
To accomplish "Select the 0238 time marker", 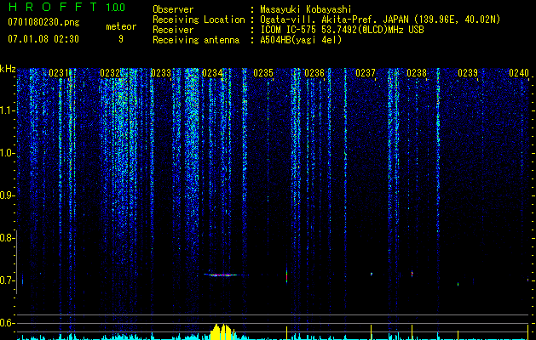I will tap(417, 72).
